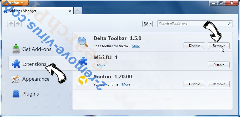Image resolution: width=240 pixels, height=117 pixels.
Task: Open the orange Firefox menu button
Action: tap(15, 3)
